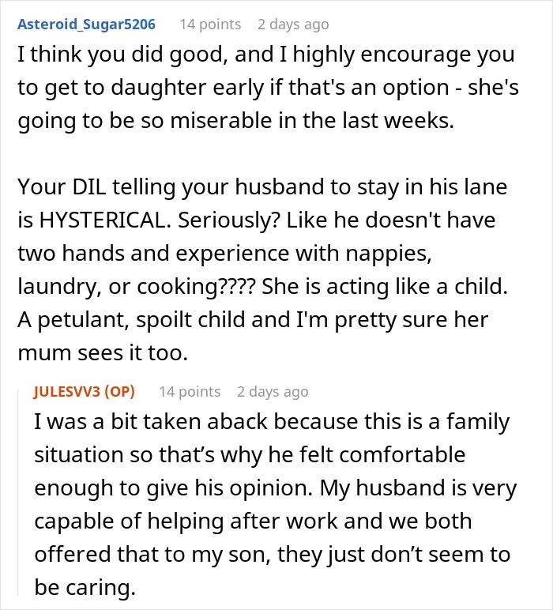
Task: Click the final line 'be caring.'
Action: tap(85, 587)
